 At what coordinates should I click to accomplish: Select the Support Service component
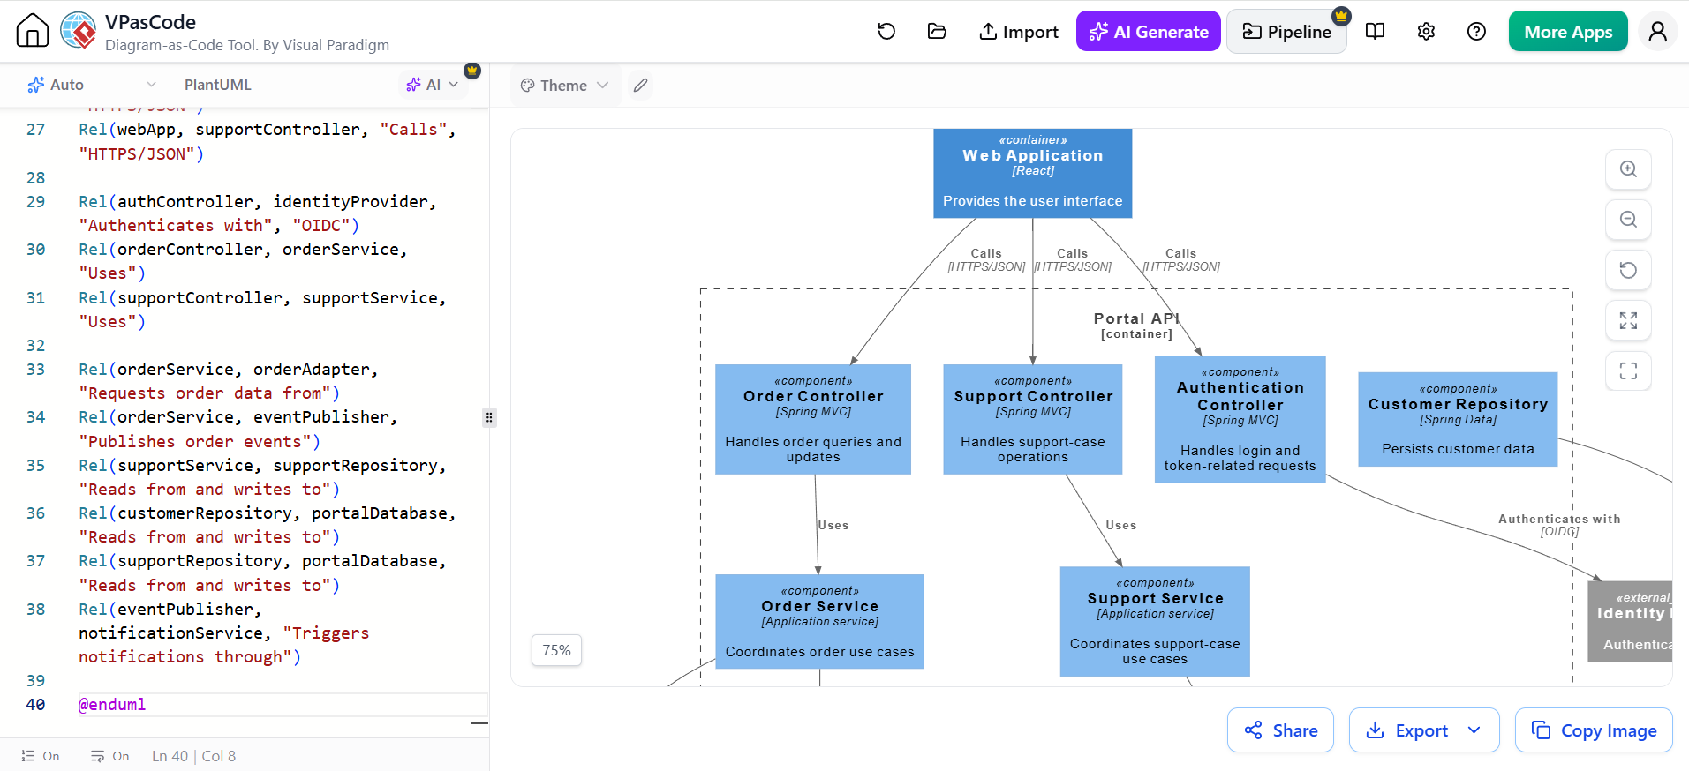[x=1155, y=621]
